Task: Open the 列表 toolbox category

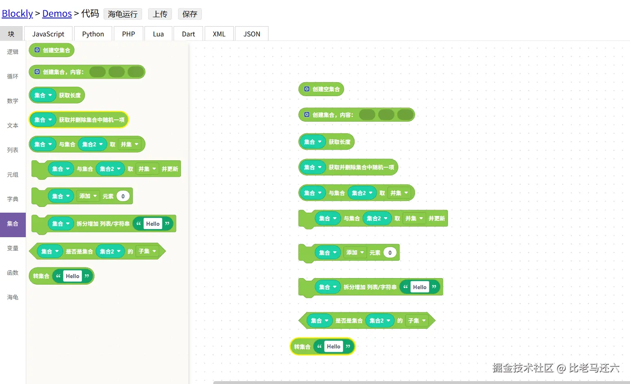Action: [13, 150]
